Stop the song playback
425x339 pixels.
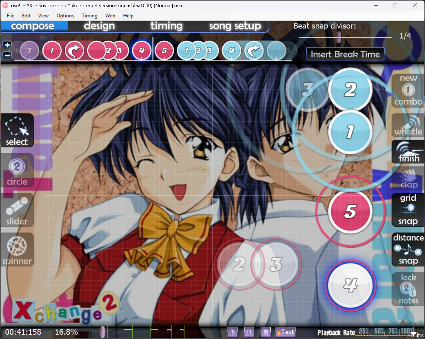point(265,332)
